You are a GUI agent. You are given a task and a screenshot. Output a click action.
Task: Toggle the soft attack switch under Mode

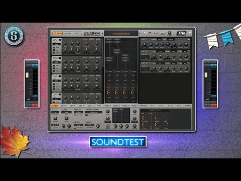[x=75, y=128]
